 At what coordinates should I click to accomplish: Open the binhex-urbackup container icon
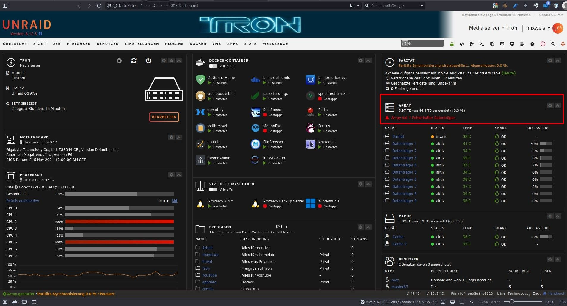coord(311,80)
